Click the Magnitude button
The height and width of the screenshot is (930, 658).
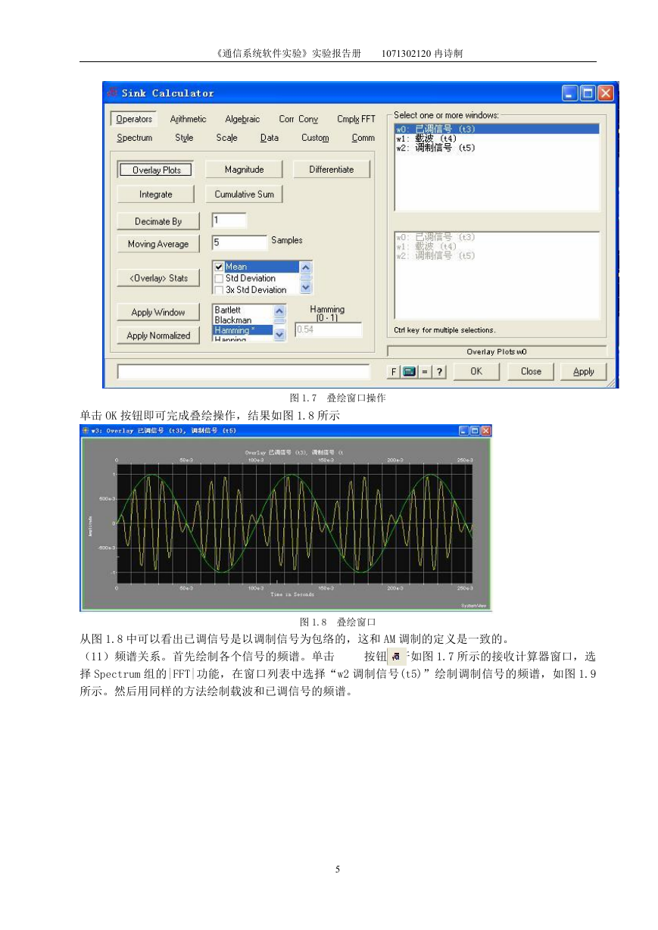tap(244, 170)
